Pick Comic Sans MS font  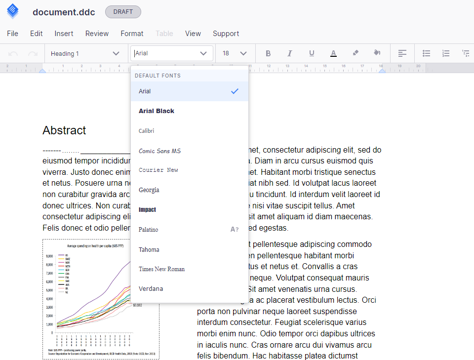tap(190, 151)
